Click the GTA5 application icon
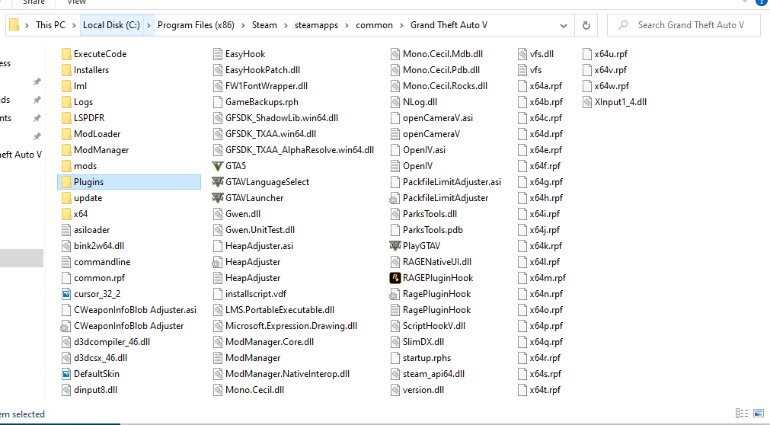The image size is (770, 425). [218, 166]
